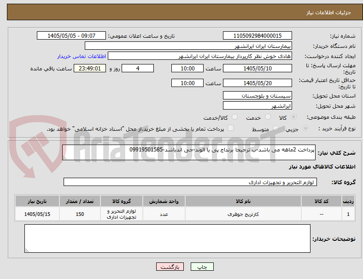Click the price validity hour field

pos(187,83)
